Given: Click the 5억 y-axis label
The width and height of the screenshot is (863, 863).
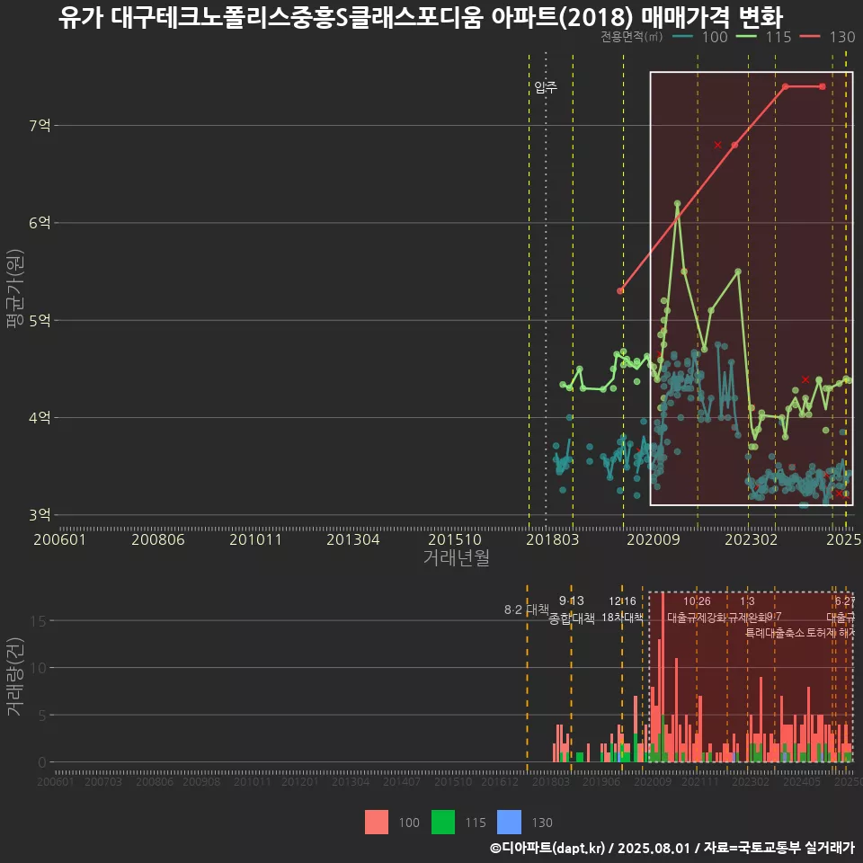Looking at the screenshot, I should [x=40, y=320].
